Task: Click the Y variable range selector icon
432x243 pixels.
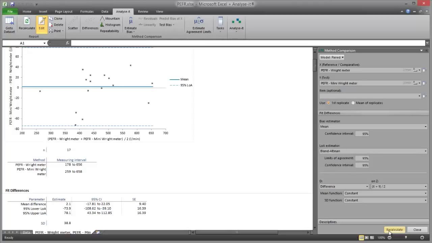Action: [424, 83]
